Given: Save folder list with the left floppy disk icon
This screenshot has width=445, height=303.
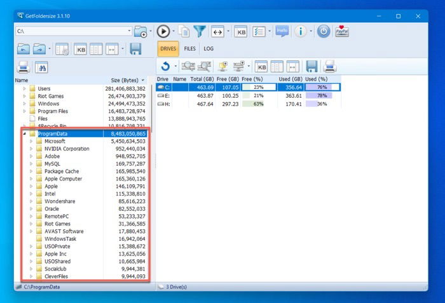Looking at the screenshot, I should (135, 49).
